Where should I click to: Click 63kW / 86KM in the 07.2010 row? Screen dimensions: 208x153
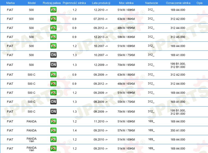pyautogui.click(x=126, y=19)
